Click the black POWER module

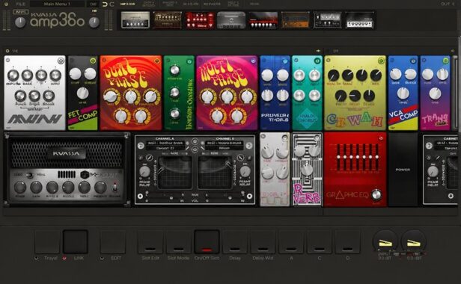pos(403,170)
